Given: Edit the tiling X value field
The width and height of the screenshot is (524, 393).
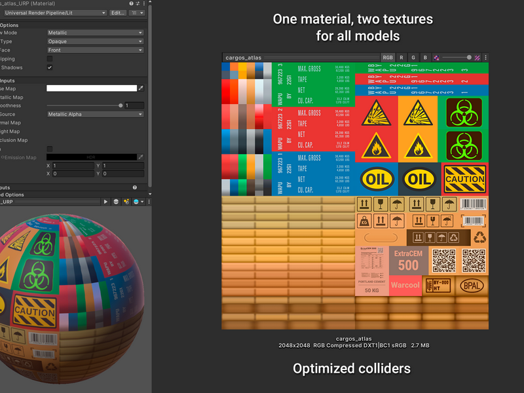Looking at the screenshot, I should 73,166.
